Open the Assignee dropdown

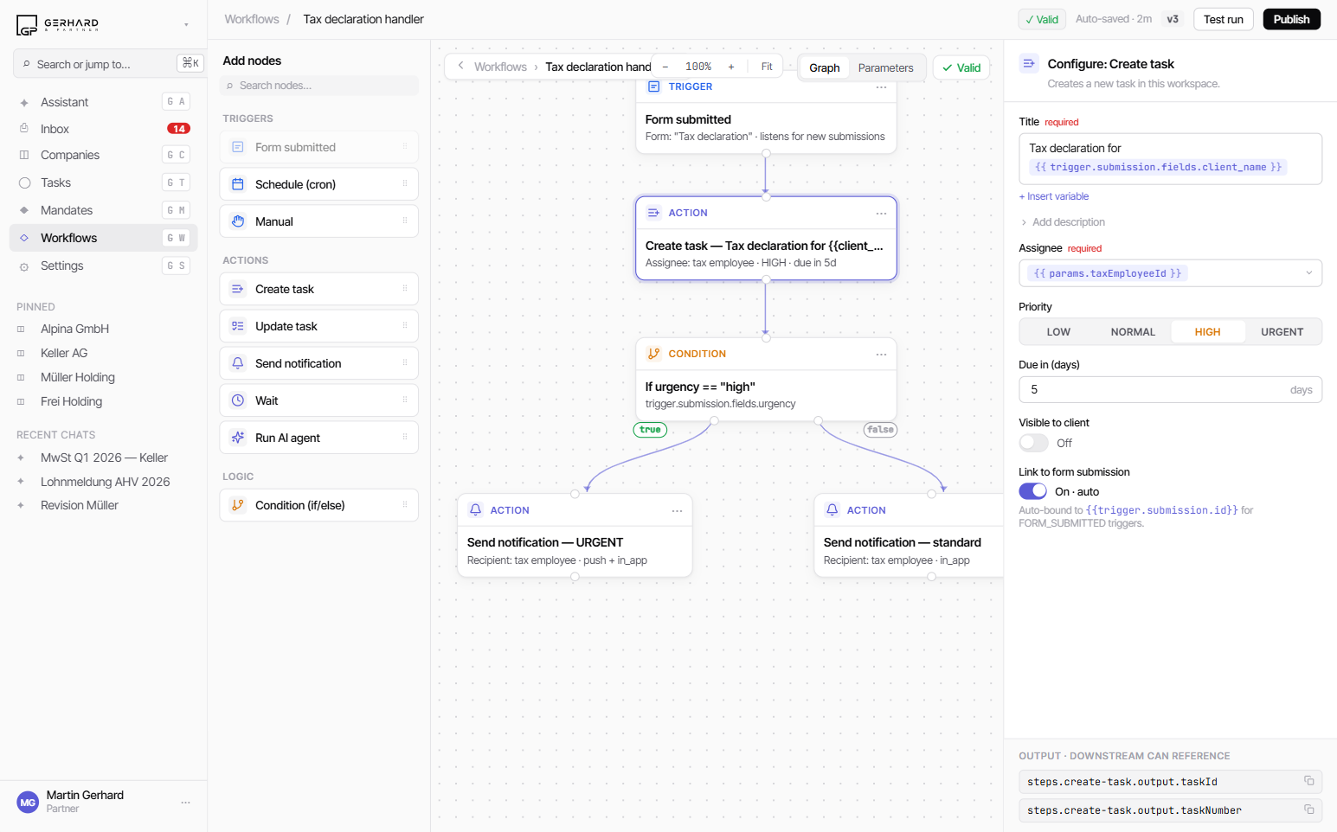tap(1170, 273)
